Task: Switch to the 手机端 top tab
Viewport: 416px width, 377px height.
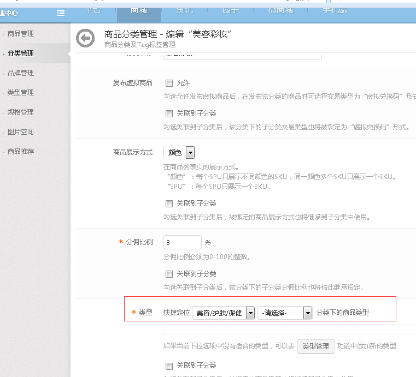Action: pyautogui.click(x=335, y=11)
